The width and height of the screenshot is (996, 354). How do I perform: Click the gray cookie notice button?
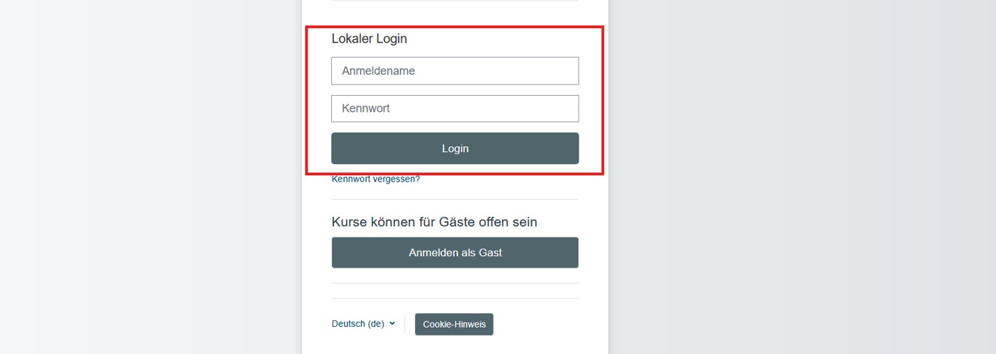(454, 324)
